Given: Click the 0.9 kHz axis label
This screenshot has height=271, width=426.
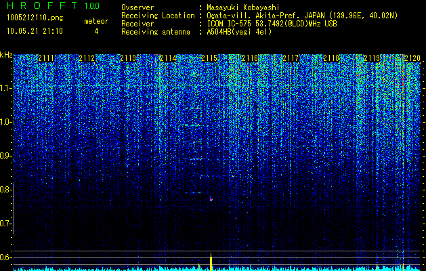Looking at the screenshot, I should (x=5, y=156).
